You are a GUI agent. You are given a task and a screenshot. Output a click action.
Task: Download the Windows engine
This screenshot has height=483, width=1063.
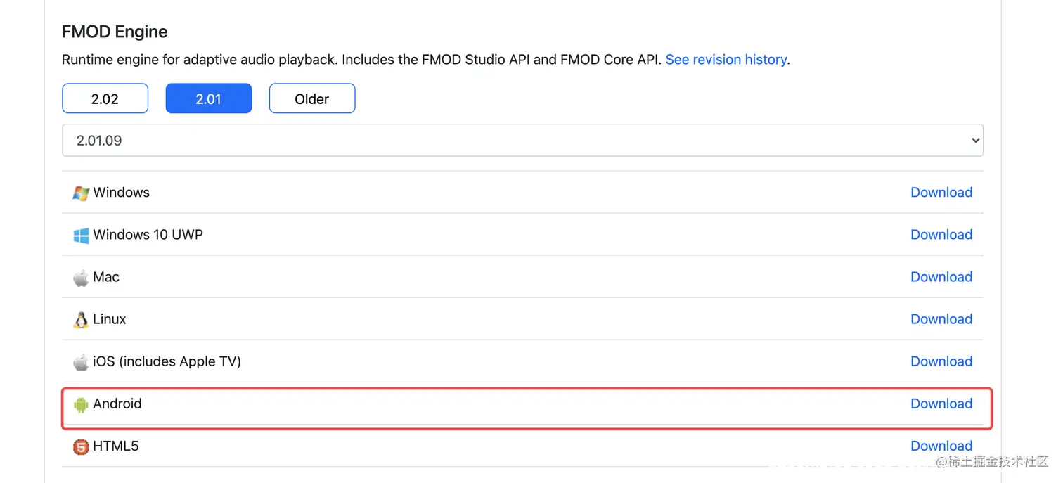point(941,193)
